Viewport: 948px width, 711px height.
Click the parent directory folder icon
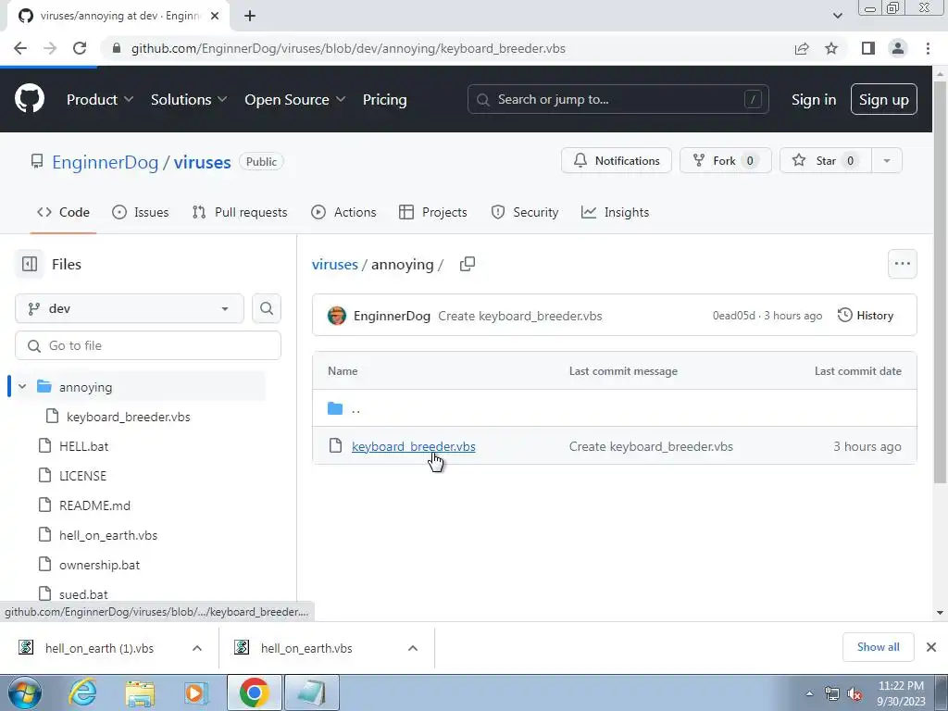[x=335, y=408]
